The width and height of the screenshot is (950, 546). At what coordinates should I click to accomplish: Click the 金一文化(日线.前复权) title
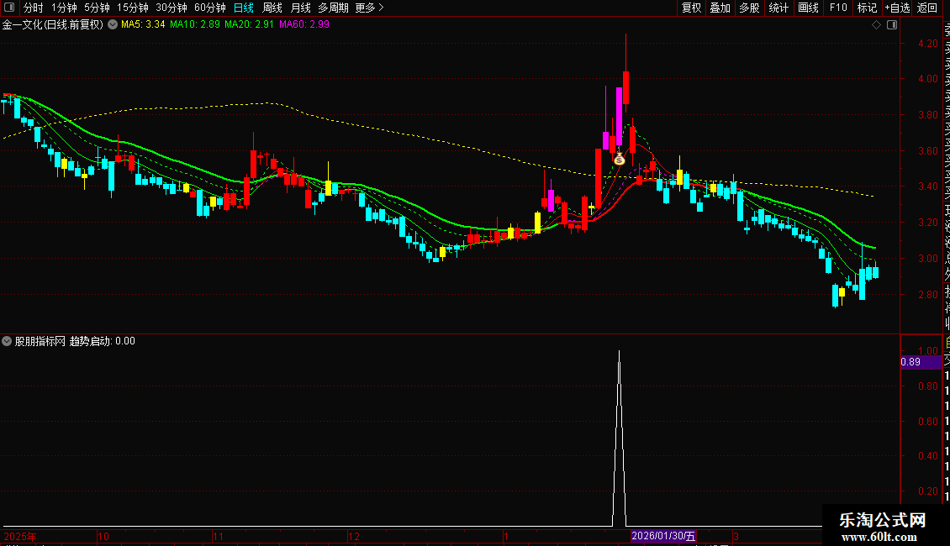53,25
